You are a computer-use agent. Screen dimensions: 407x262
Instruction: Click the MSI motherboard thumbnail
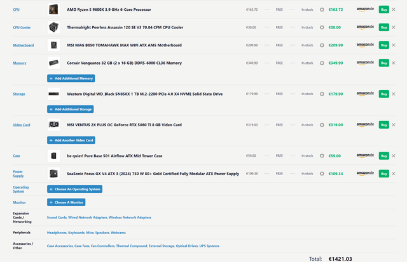[53, 45]
